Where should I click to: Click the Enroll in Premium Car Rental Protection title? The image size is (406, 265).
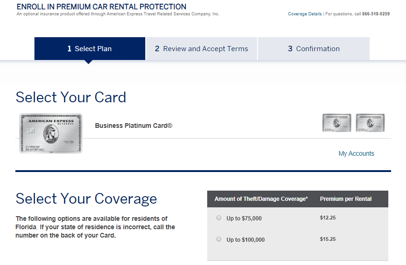(x=101, y=7)
